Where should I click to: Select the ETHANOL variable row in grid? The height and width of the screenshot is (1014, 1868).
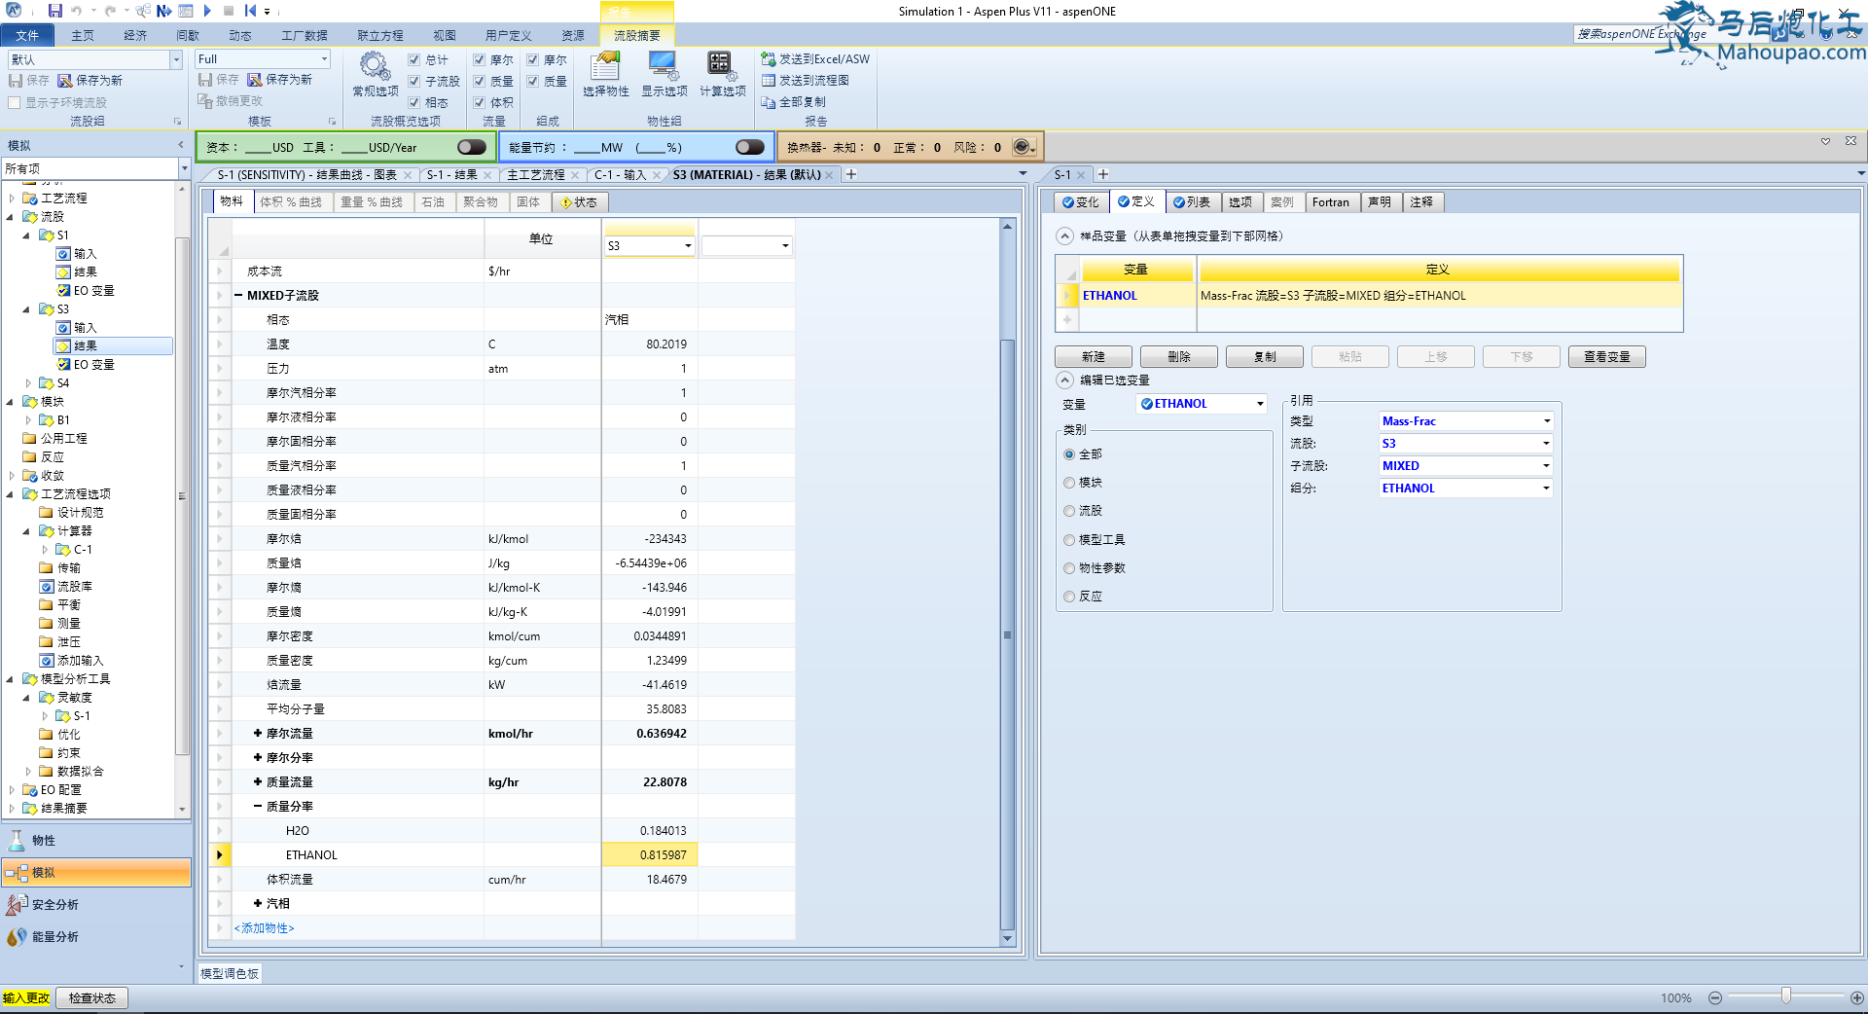(x=1370, y=296)
